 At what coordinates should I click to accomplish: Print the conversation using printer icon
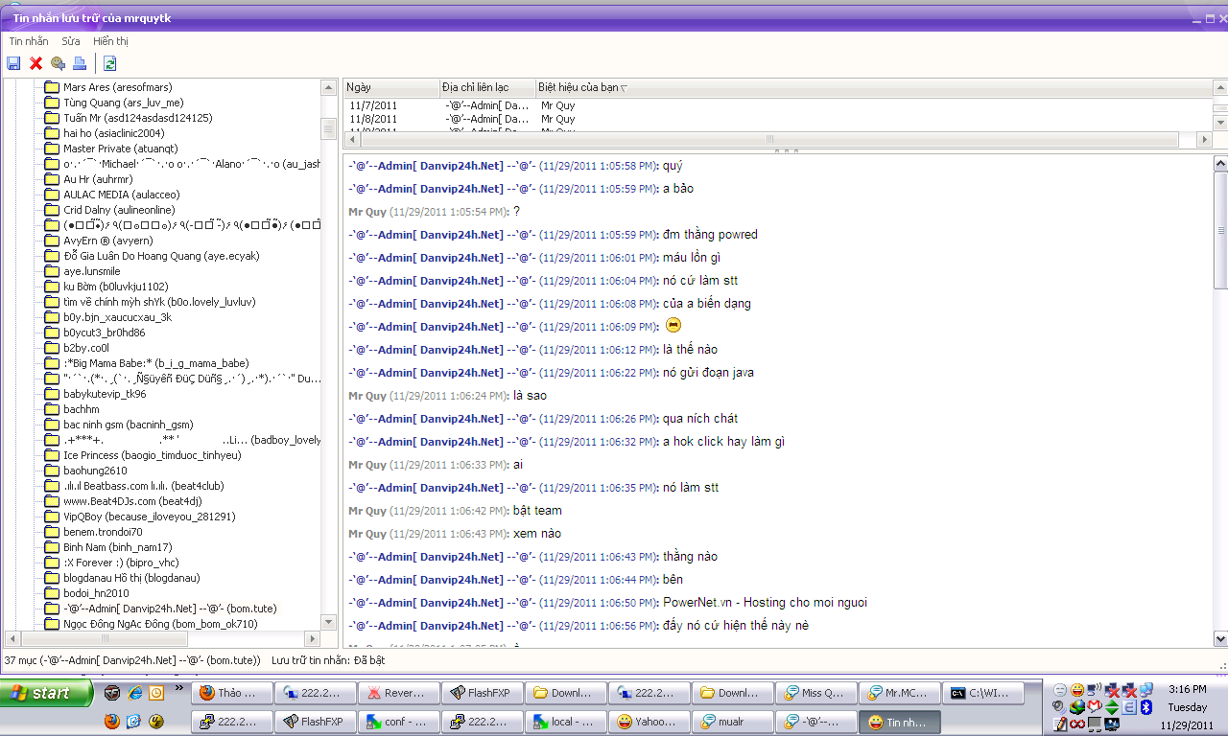tap(80, 63)
